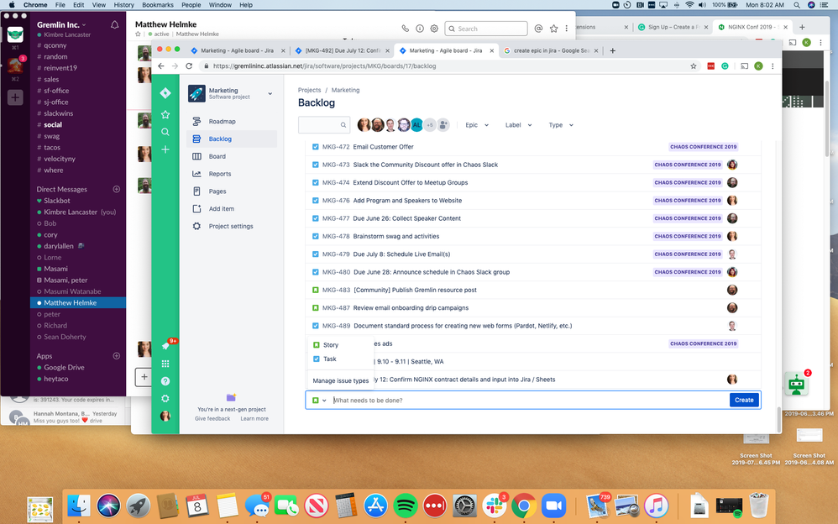Screen dimensions: 838x524
Task: Click the Create button
Action: (x=743, y=400)
